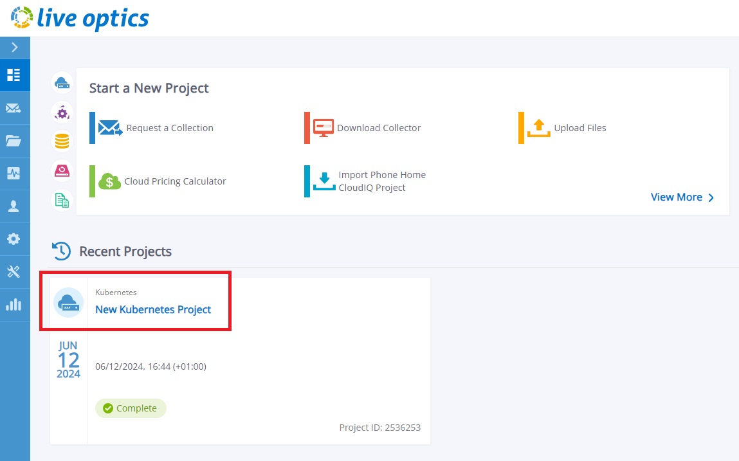Viewport: 739px width, 461px height.
Task: Open the settings gear sidebar icon
Action: coord(14,239)
